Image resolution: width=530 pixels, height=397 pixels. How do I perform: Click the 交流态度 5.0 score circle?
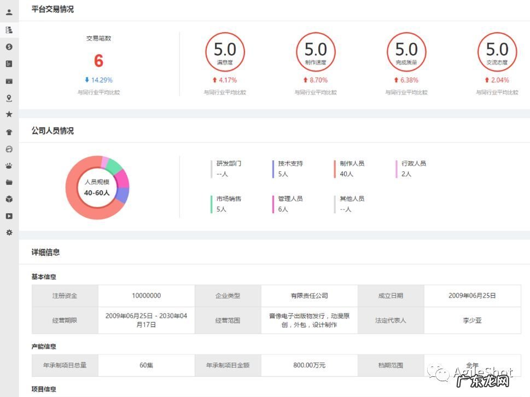497,52
